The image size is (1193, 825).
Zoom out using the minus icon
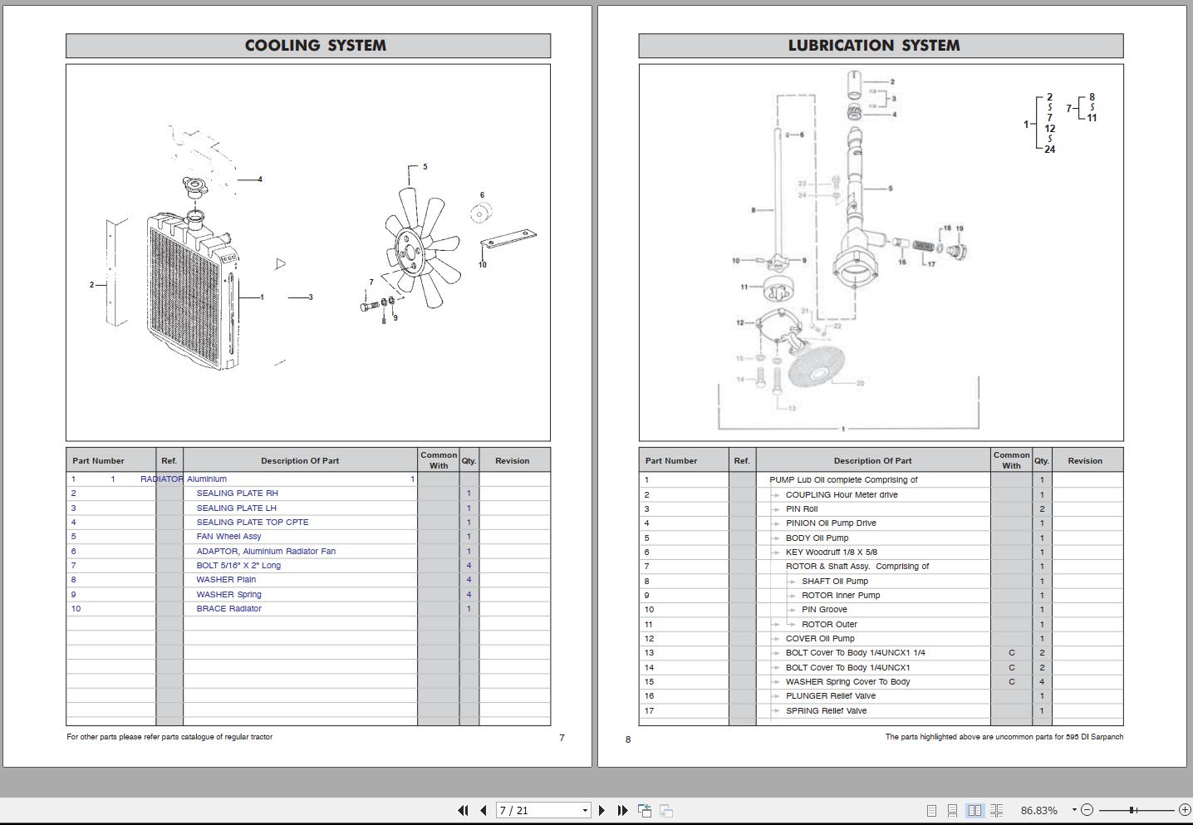click(1087, 810)
